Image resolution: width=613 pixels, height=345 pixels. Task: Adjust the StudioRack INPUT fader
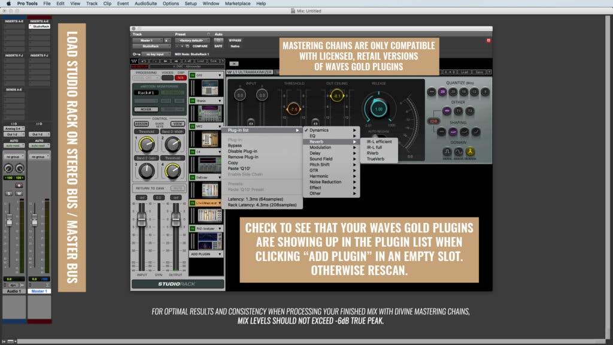pyautogui.click(x=141, y=219)
